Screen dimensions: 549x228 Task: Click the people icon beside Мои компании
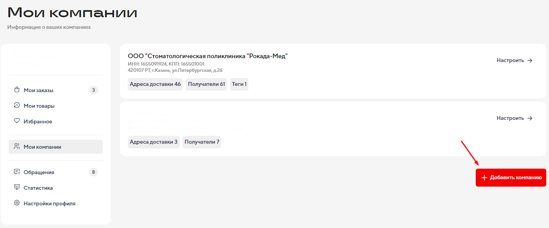click(x=17, y=146)
